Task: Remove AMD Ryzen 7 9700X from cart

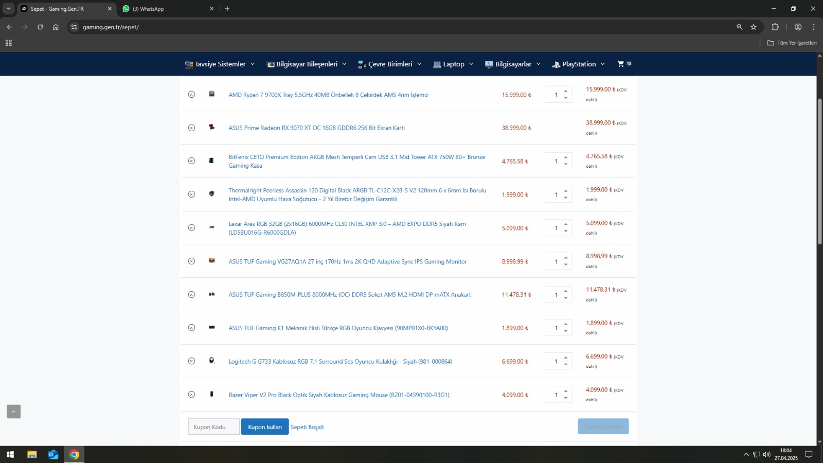Action: click(191, 95)
